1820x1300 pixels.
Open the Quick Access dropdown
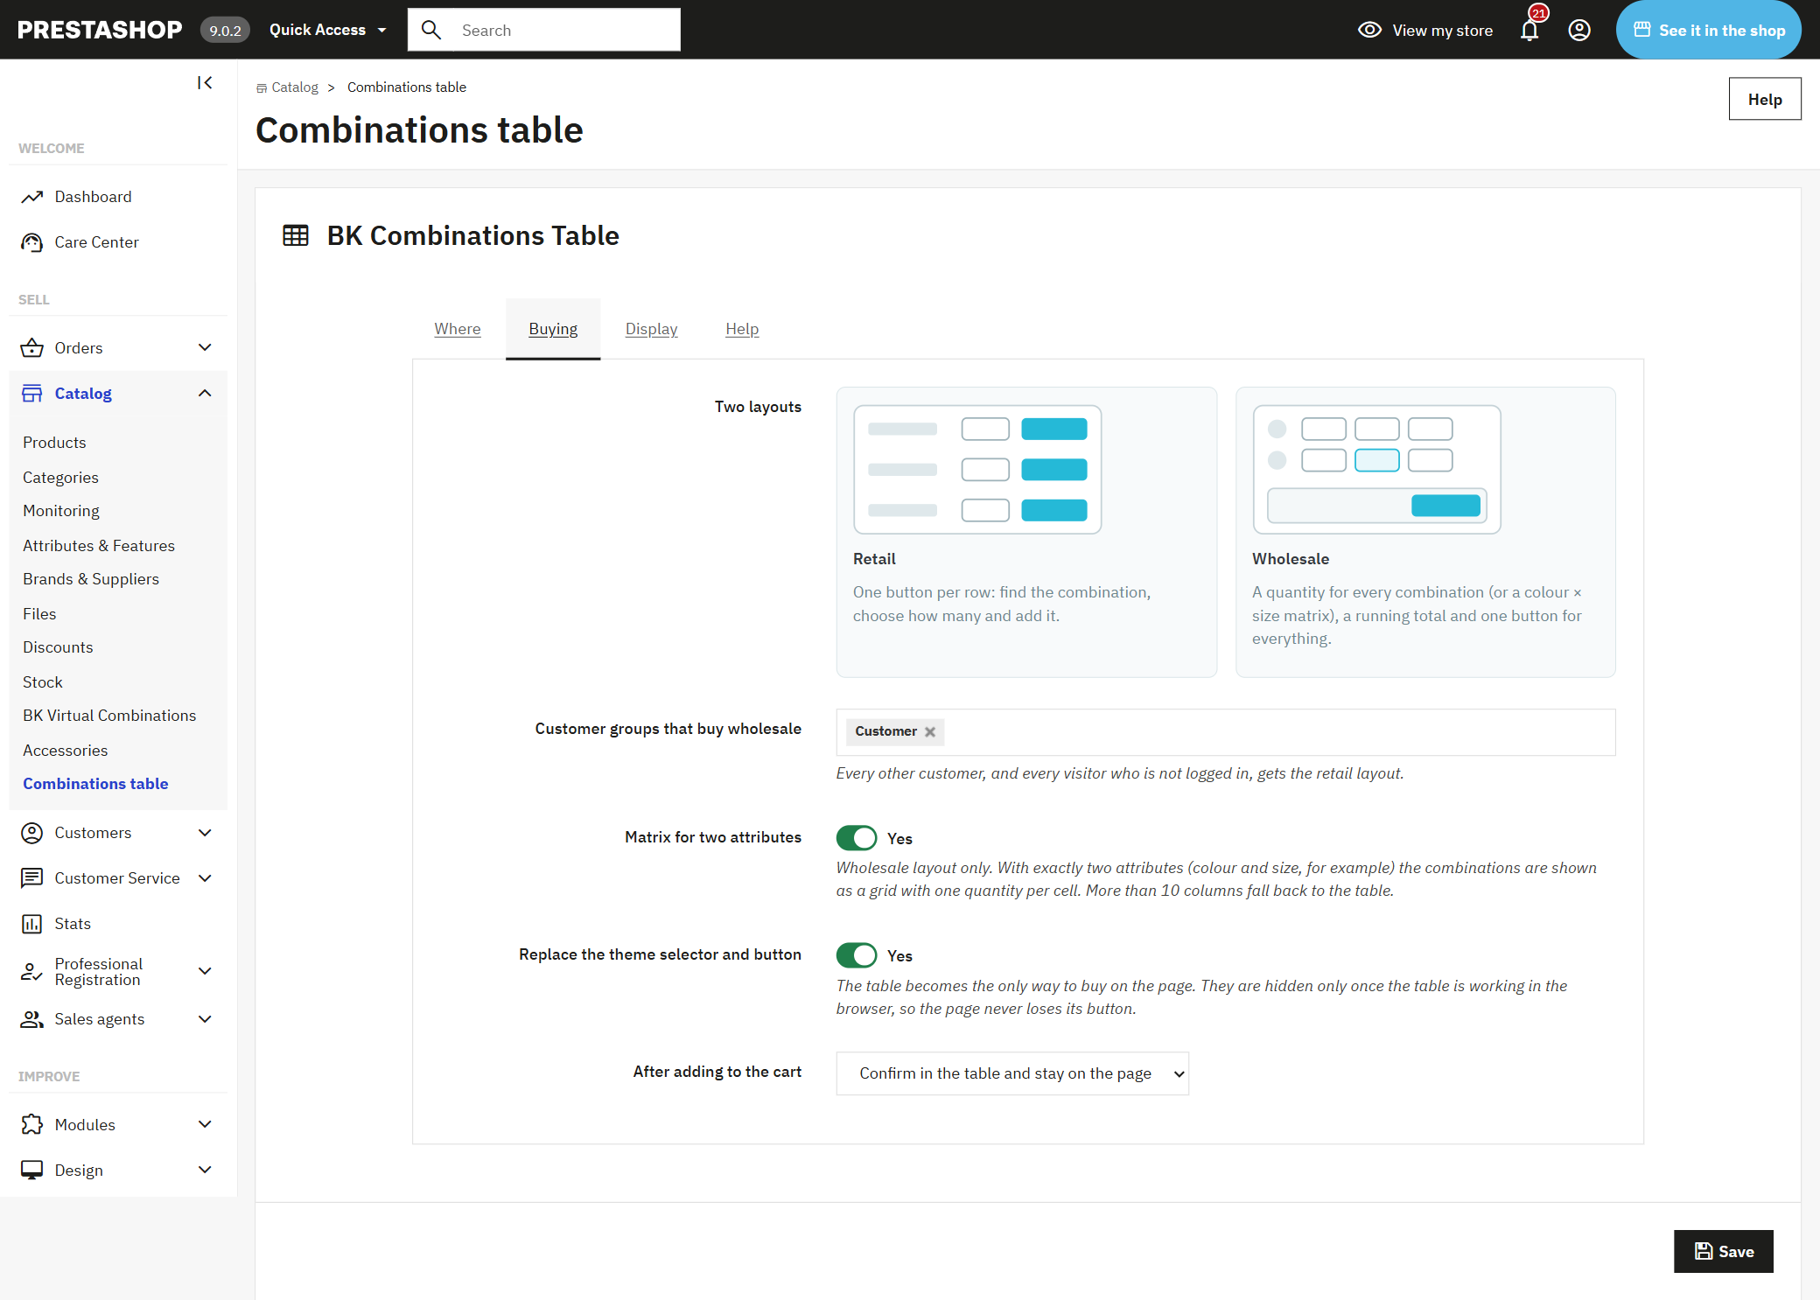click(328, 31)
